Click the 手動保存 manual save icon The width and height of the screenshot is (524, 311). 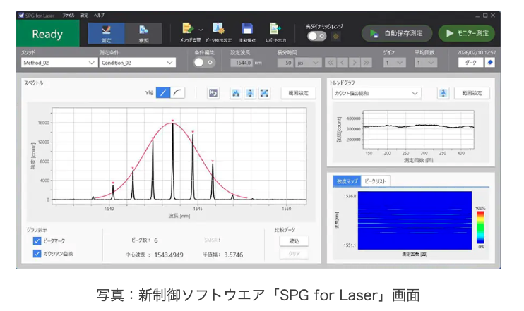[x=247, y=30]
